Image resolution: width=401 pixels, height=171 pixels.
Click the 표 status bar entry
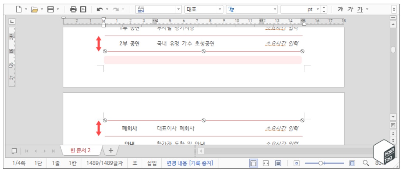coord(135,163)
